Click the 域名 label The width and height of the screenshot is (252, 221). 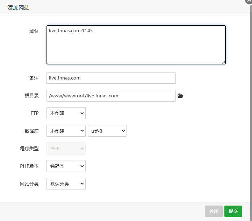tap(34, 31)
